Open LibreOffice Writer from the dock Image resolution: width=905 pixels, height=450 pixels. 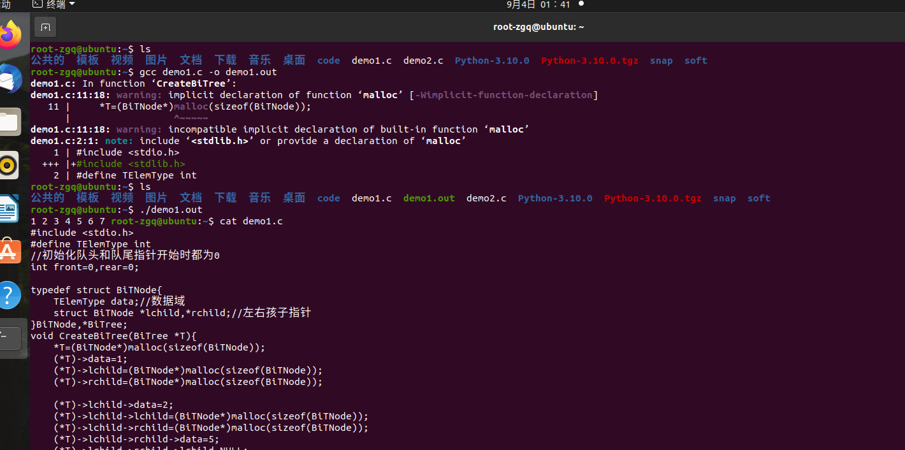tap(9, 208)
